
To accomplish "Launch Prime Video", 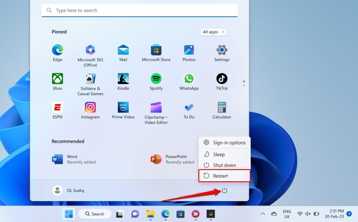I will tap(123, 110).
